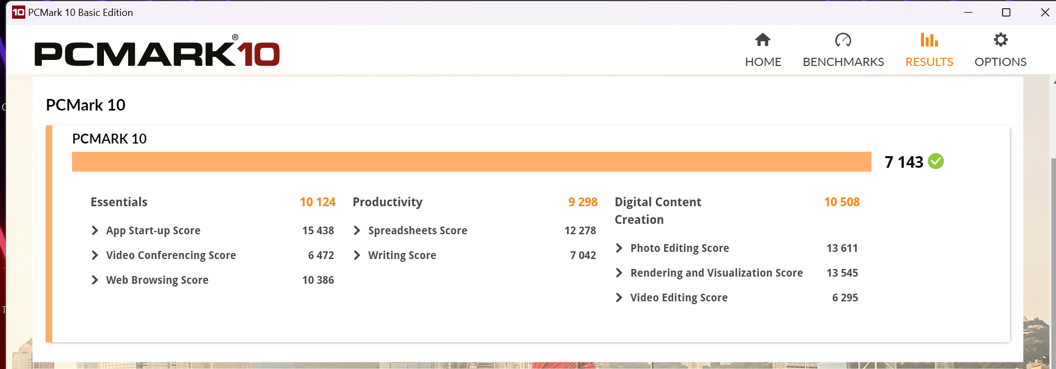The height and width of the screenshot is (369, 1056).
Task: Click the Home house icon
Action: pos(763,40)
